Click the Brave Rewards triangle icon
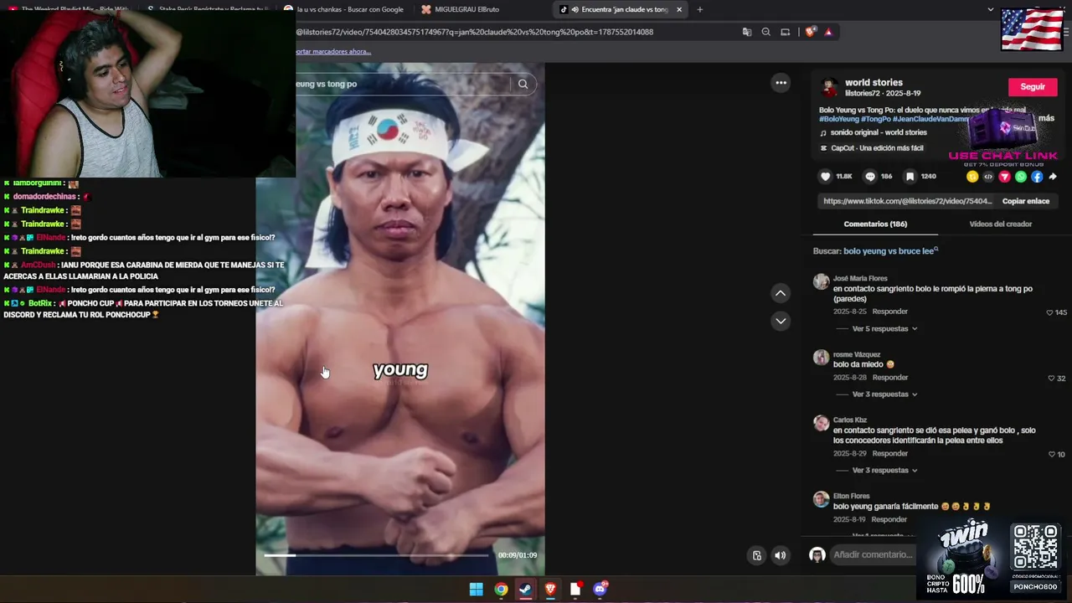 [828, 32]
